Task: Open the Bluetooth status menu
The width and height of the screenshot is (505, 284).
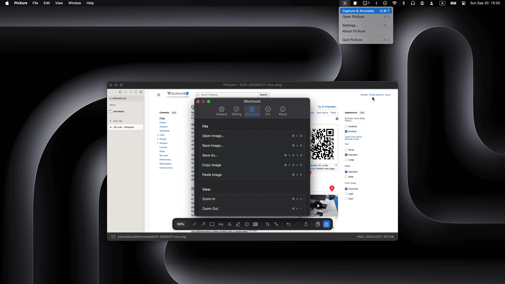Action: click(403, 3)
